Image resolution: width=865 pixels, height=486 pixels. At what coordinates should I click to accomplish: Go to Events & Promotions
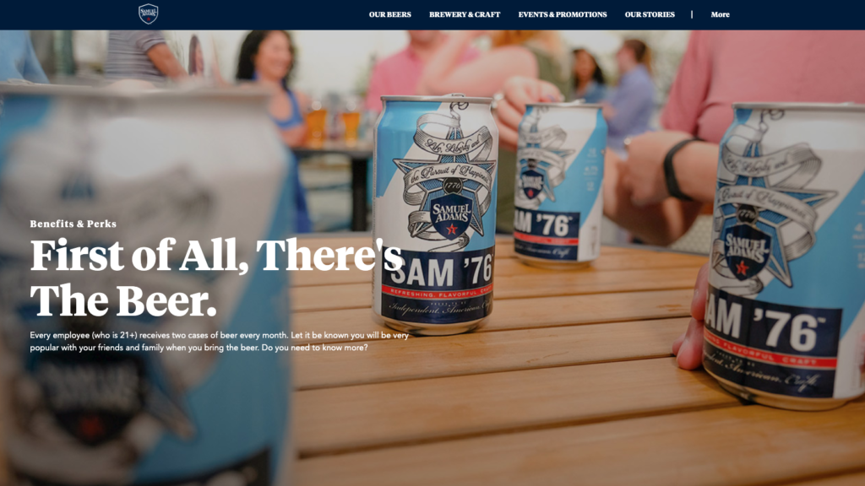coord(562,14)
